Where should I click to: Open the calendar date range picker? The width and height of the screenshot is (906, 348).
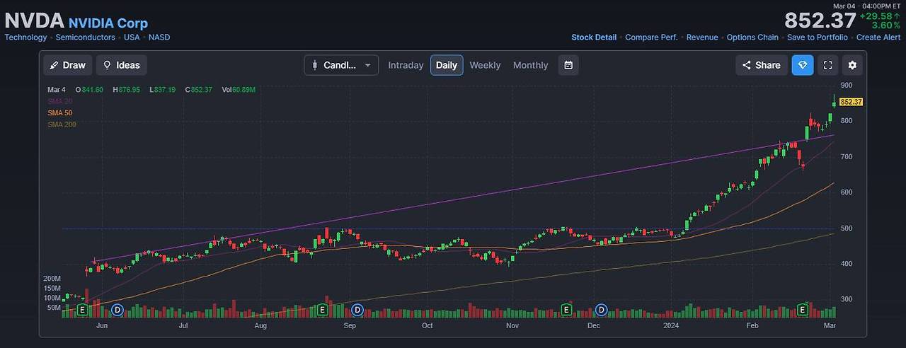pos(568,65)
